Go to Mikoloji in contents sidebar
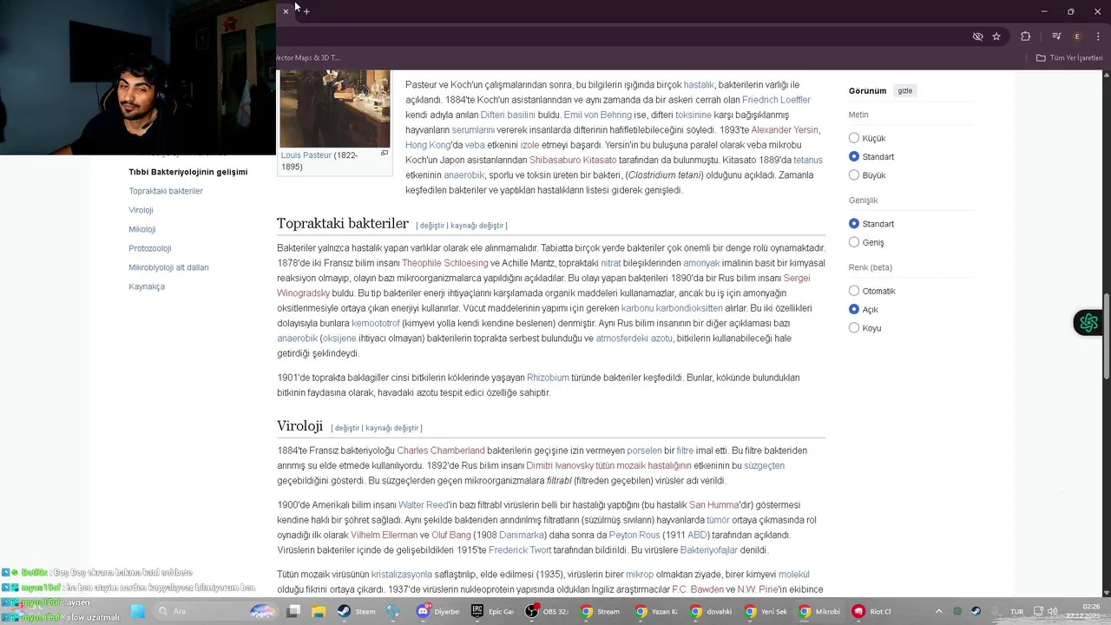 pyautogui.click(x=142, y=229)
